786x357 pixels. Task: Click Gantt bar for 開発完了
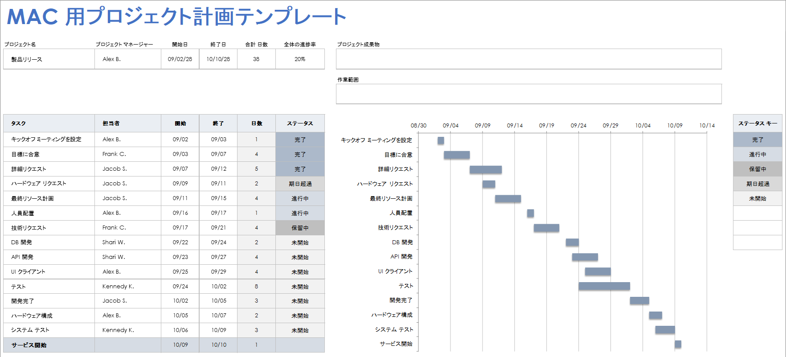coord(639,300)
